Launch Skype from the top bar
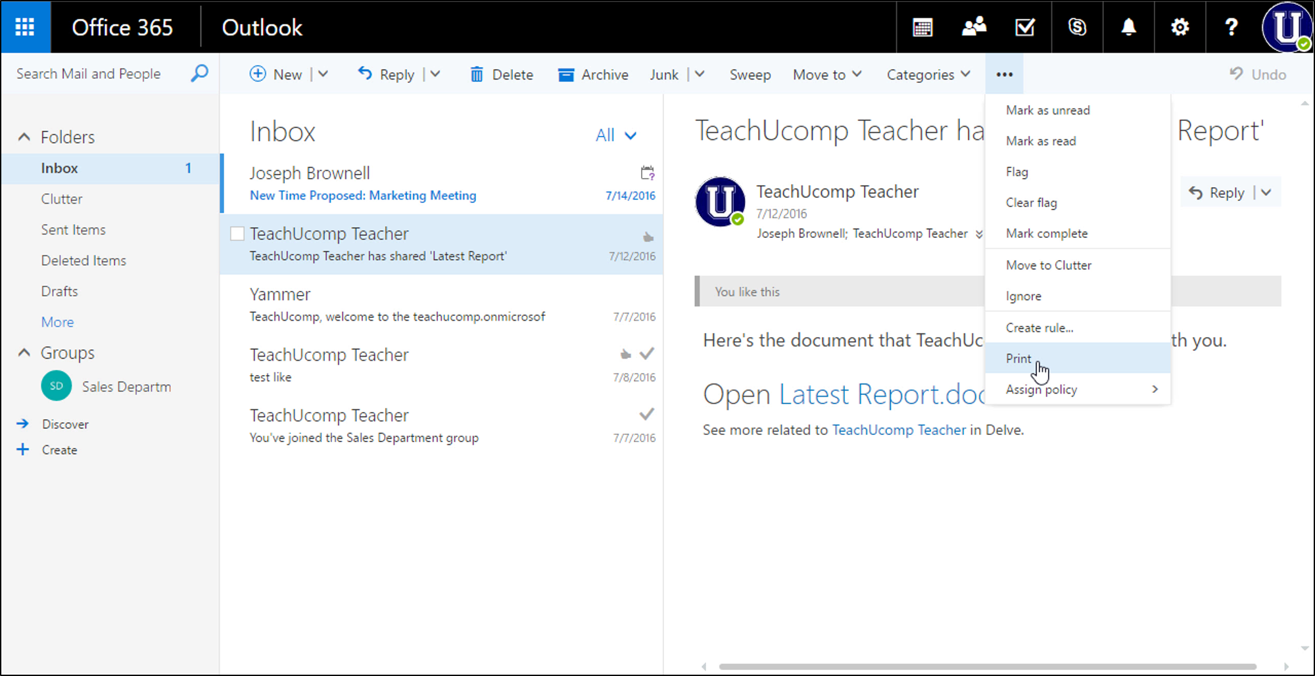Viewport: 1315px width, 676px height. point(1078,27)
